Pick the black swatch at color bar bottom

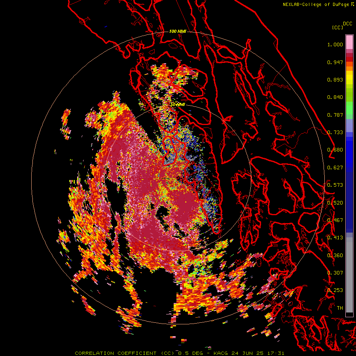click(349, 314)
